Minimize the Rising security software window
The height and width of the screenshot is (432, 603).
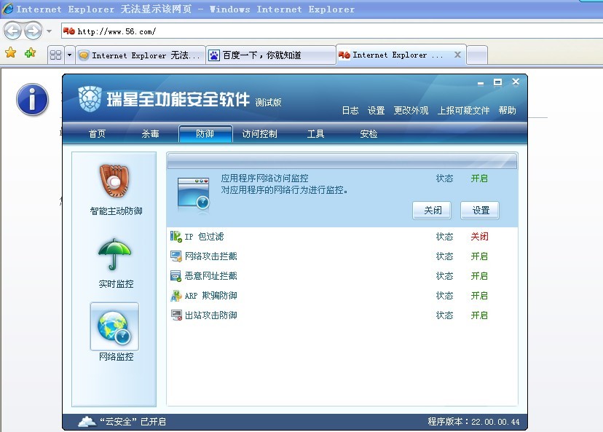coord(481,83)
